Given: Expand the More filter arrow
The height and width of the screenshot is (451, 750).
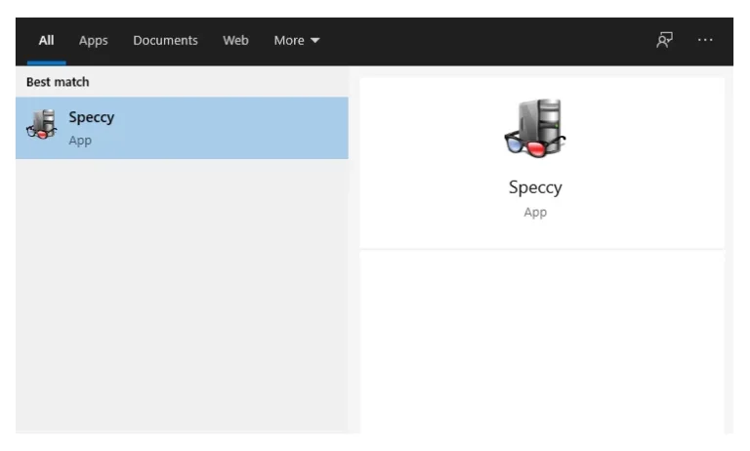Looking at the screenshot, I should 314,41.
